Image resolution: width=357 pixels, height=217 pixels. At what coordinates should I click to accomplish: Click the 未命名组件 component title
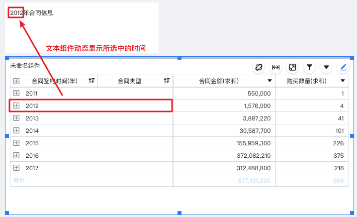point(25,66)
